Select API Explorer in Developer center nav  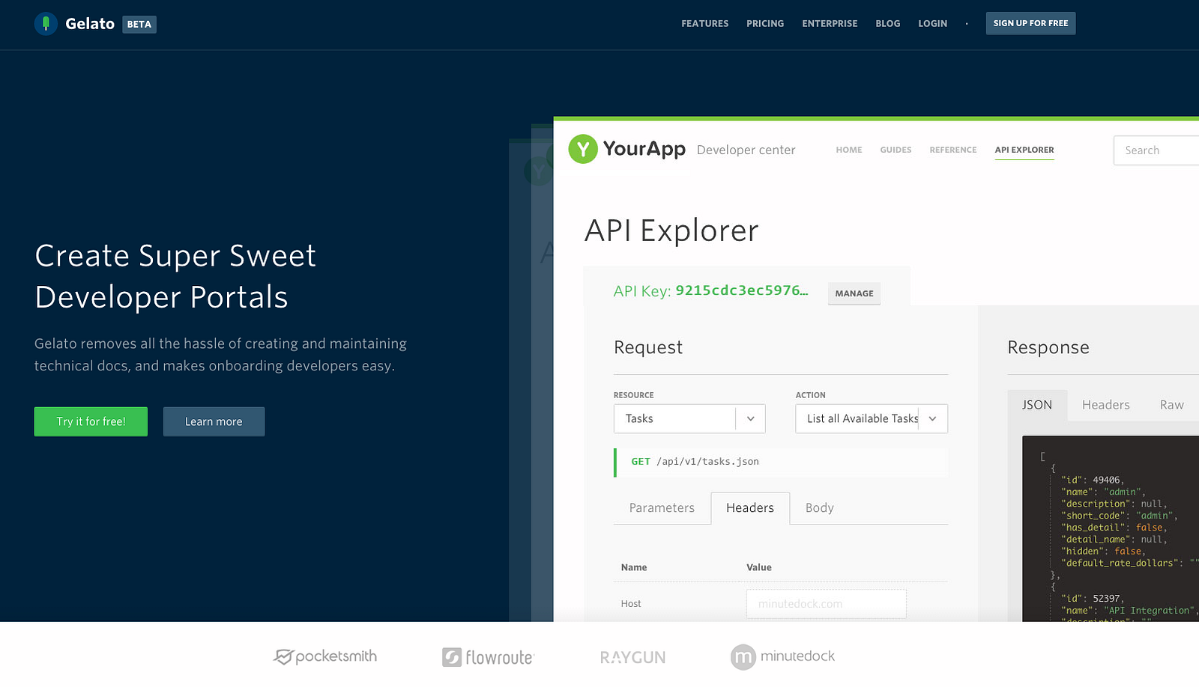tap(1024, 150)
